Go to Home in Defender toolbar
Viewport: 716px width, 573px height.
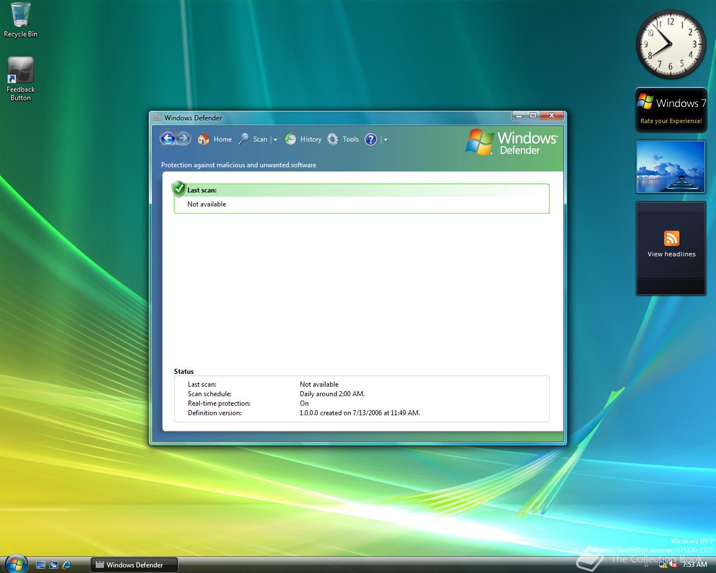223,139
